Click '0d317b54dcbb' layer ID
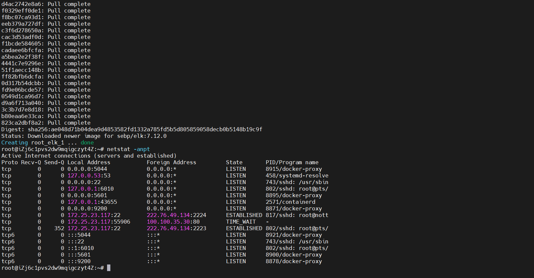Image resolution: width=534 pixels, height=278 pixels. click(x=21, y=83)
